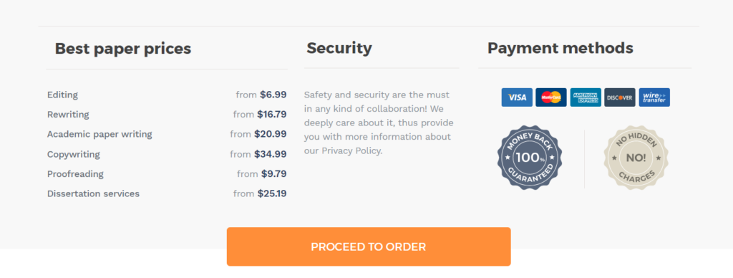This screenshot has height=278, width=733.
Task: Click the $34.99 Copywriting price
Action: pos(270,154)
